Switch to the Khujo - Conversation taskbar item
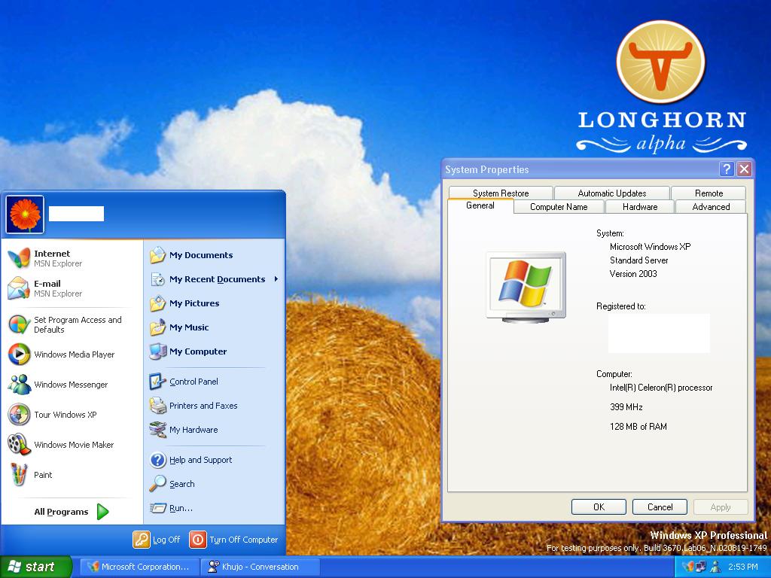 click(x=260, y=566)
